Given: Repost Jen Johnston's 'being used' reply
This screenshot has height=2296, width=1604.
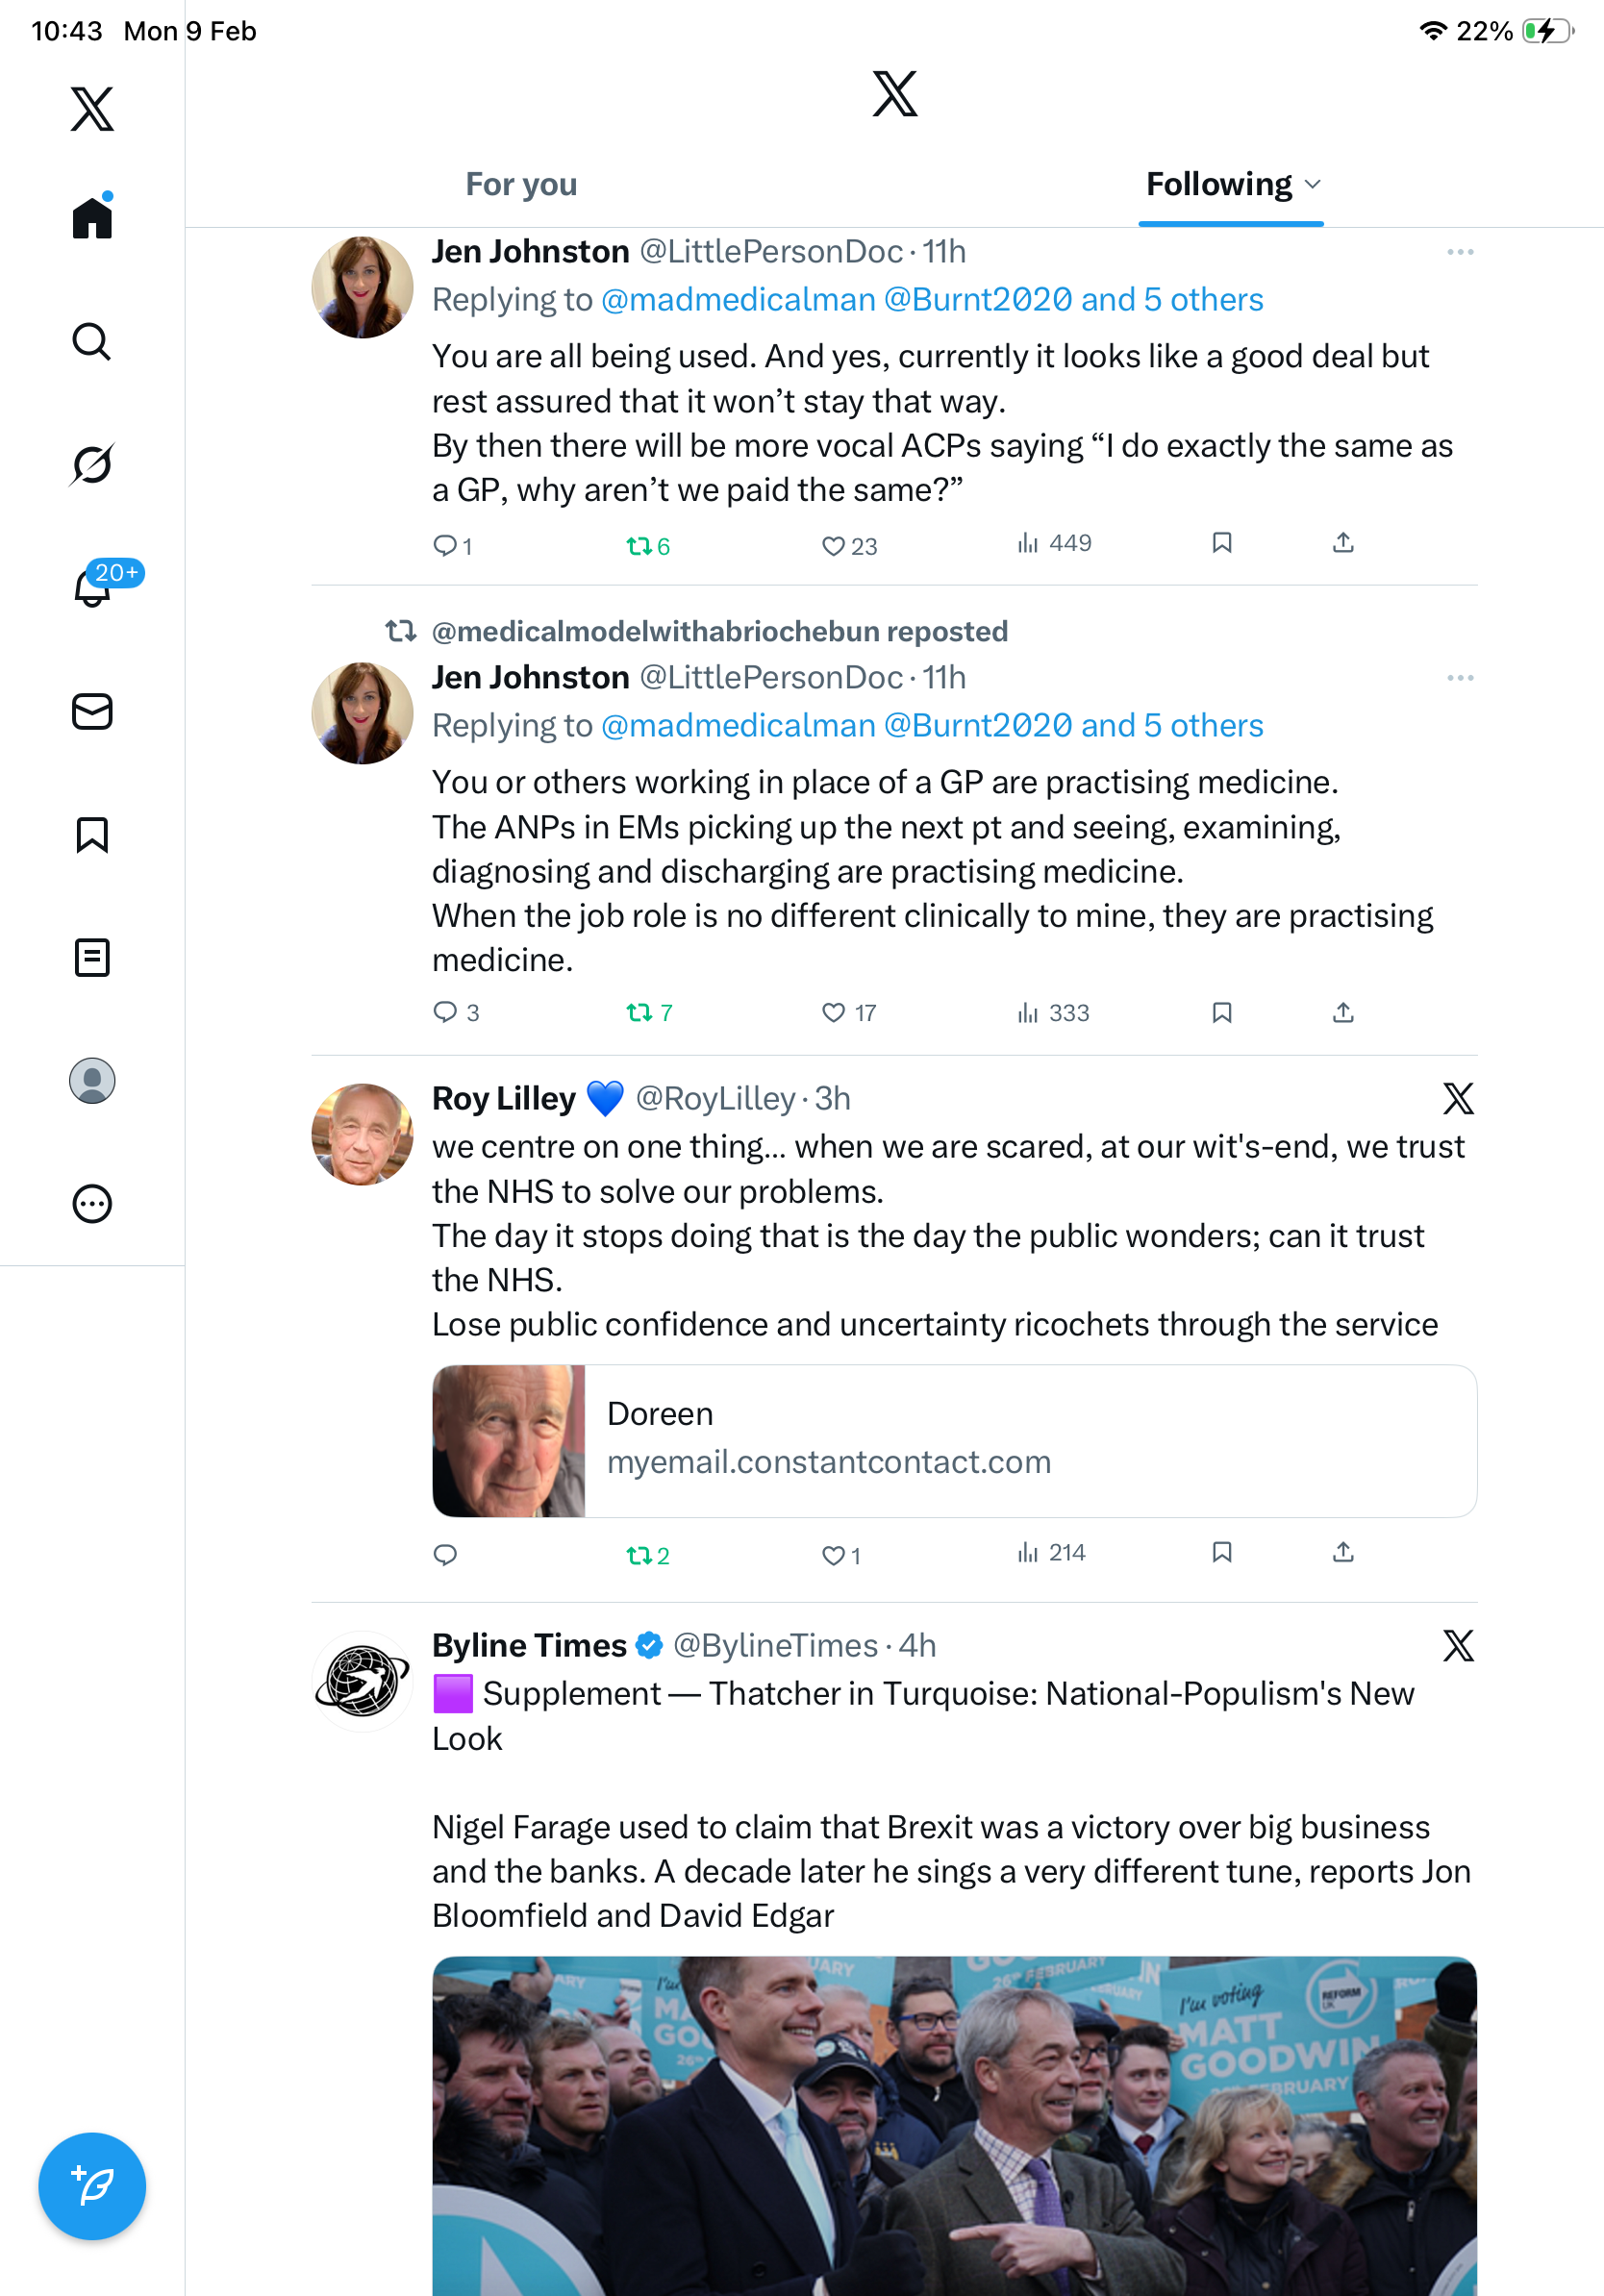Looking at the screenshot, I should (639, 546).
